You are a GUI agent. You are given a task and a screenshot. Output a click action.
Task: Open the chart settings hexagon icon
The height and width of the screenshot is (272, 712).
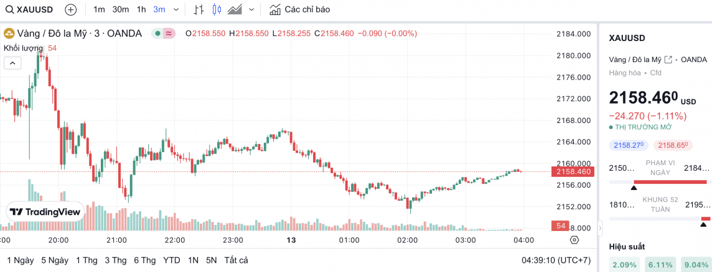(x=574, y=240)
